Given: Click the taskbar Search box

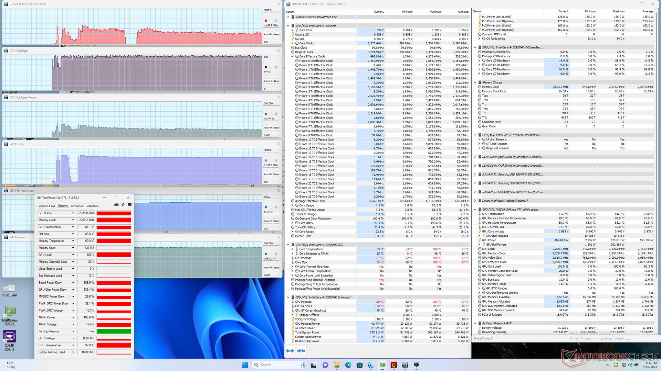Looking at the screenshot, I should (280, 365).
